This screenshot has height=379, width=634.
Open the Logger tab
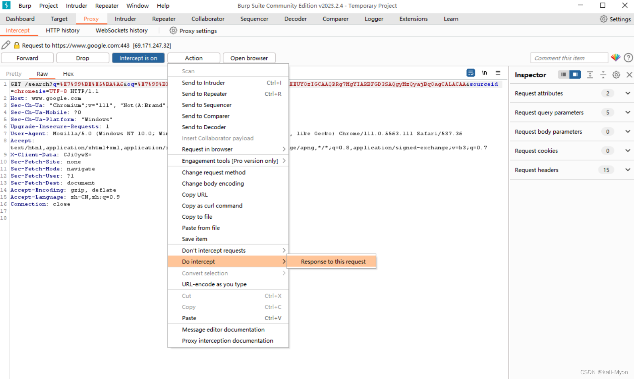coord(374,19)
